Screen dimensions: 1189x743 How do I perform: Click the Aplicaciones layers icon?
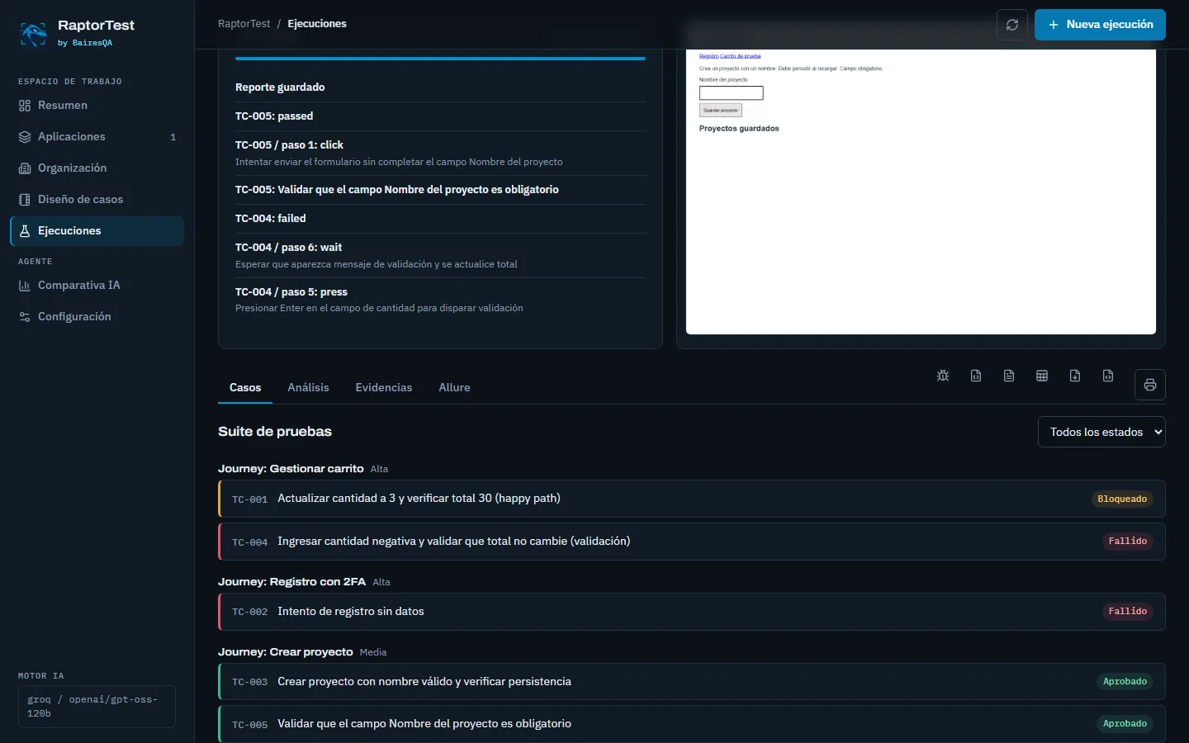[x=25, y=137]
